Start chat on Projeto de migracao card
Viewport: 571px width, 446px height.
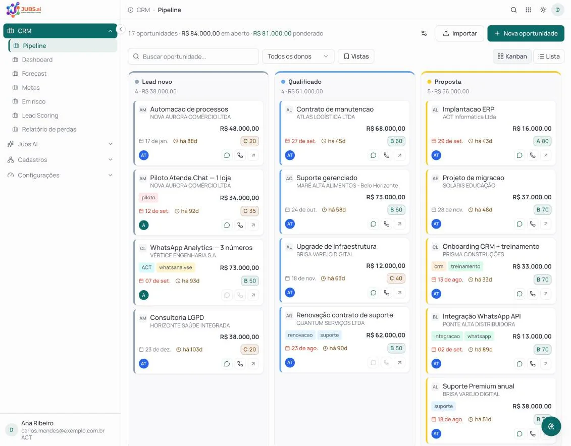point(520,224)
